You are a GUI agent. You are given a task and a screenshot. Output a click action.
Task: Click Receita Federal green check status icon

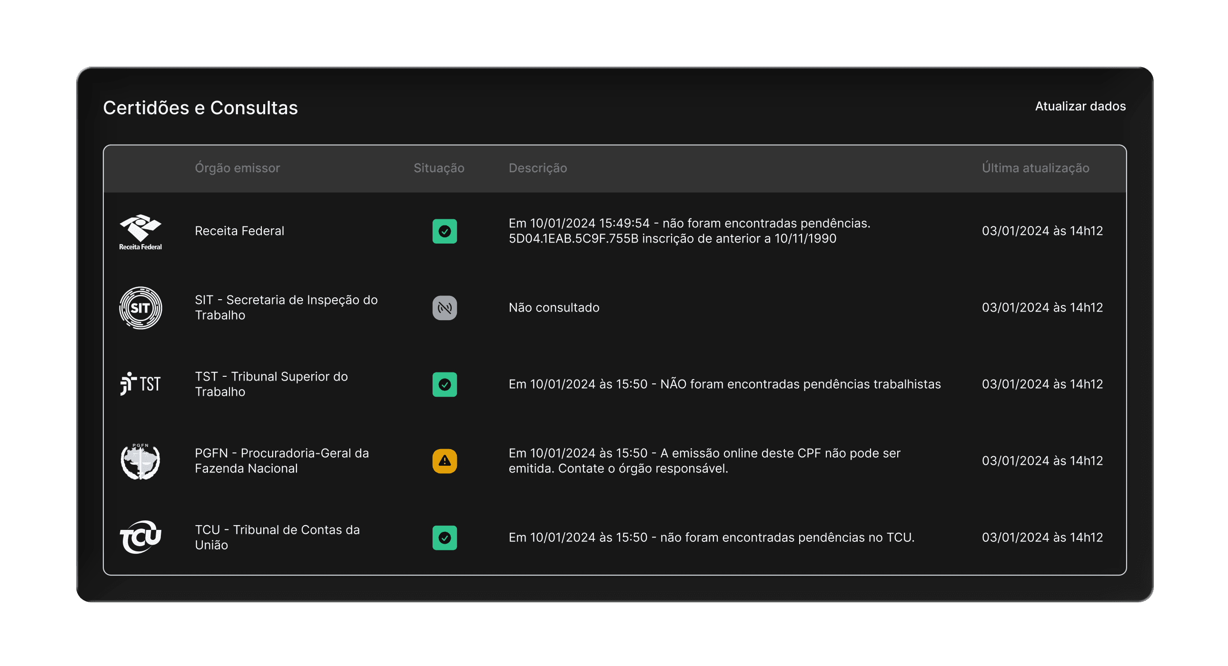tap(444, 231)
